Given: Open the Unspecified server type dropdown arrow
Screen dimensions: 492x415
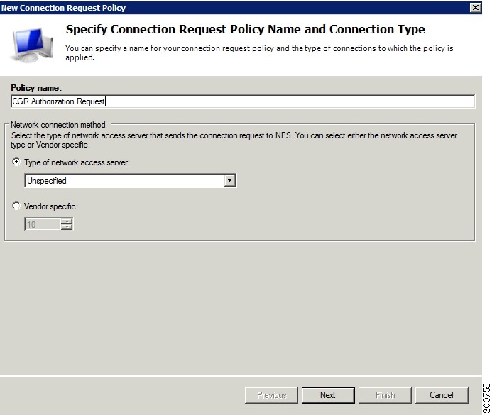Looking at the screenshot, I should pos(230,181).
